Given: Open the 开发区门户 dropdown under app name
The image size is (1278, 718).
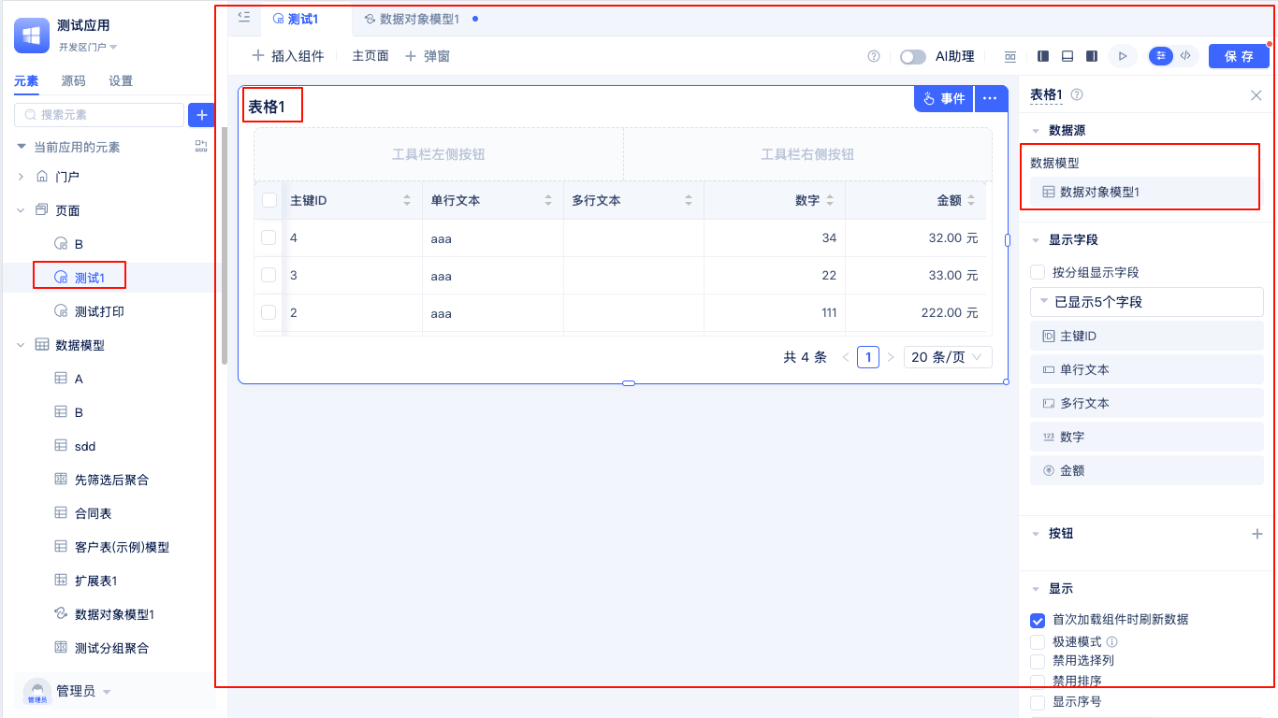Looking at the screenshot, I should tap(88, 47).
